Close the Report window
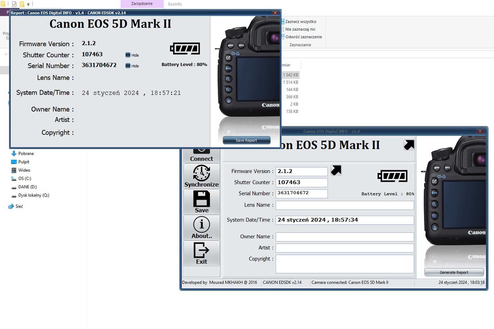This screenshot has width=494, height=329. point(275,13)
